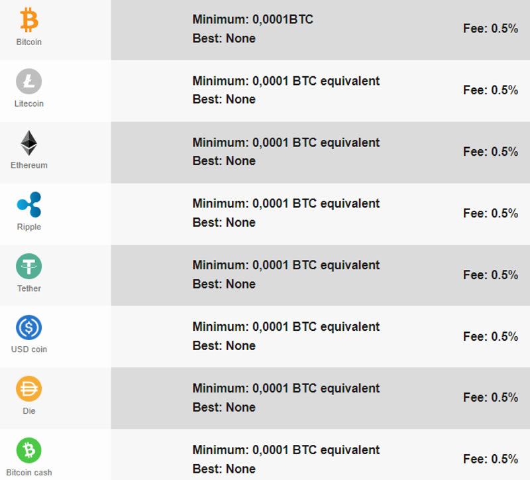
Task: Choose the Ethereum diamond icon
Action: [29, 143]
